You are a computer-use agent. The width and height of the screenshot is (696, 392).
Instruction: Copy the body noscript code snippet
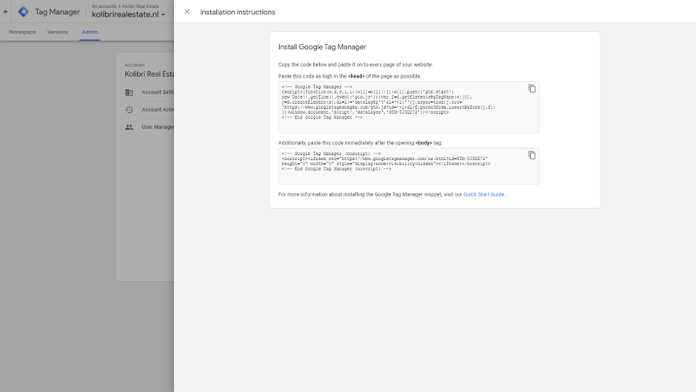tap(532, 155)
